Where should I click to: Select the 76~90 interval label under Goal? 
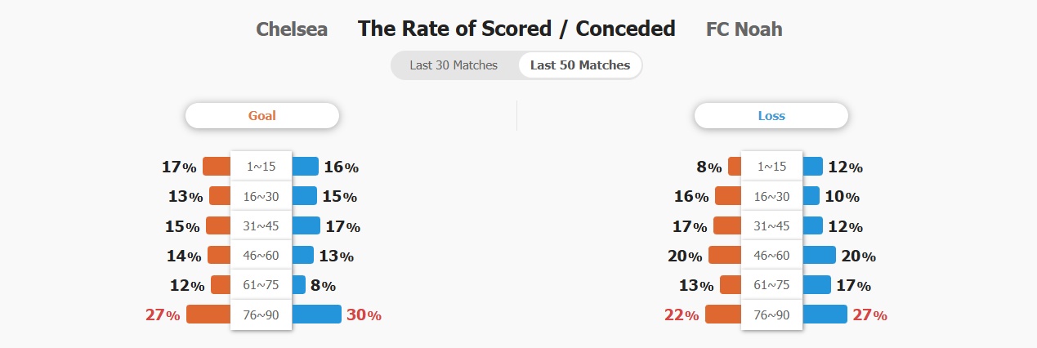click(261, 315)
